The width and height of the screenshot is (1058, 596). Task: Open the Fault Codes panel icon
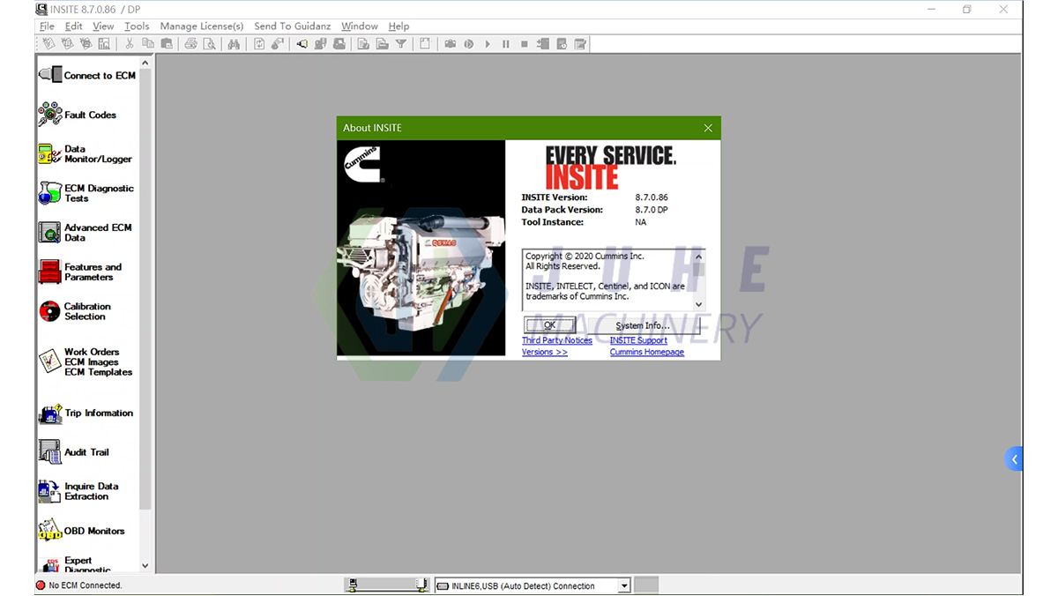(x=50, y=115)
